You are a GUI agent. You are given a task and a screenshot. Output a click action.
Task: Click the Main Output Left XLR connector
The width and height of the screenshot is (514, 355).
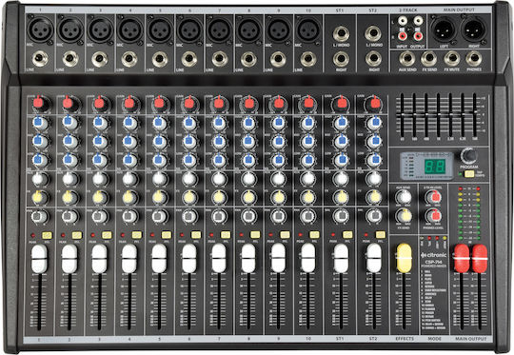[444, 30]
